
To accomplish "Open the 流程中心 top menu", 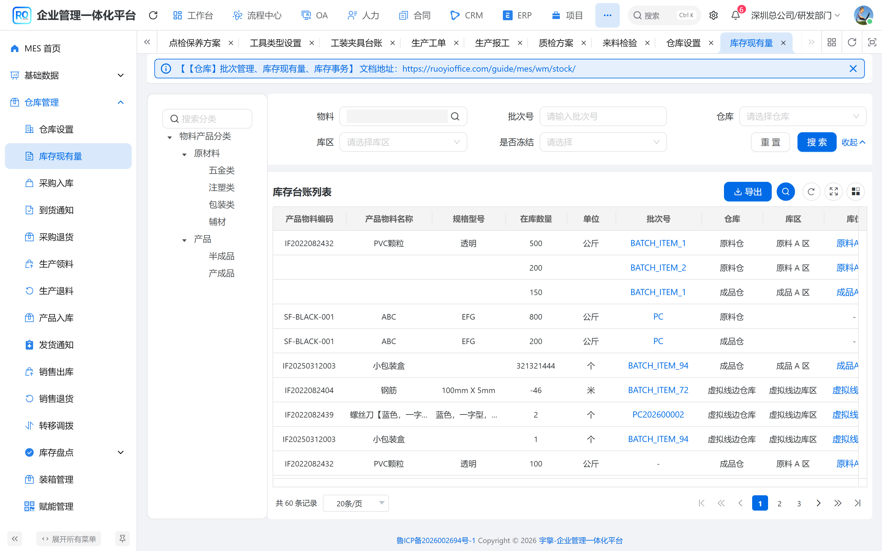I will coord(257,15).
